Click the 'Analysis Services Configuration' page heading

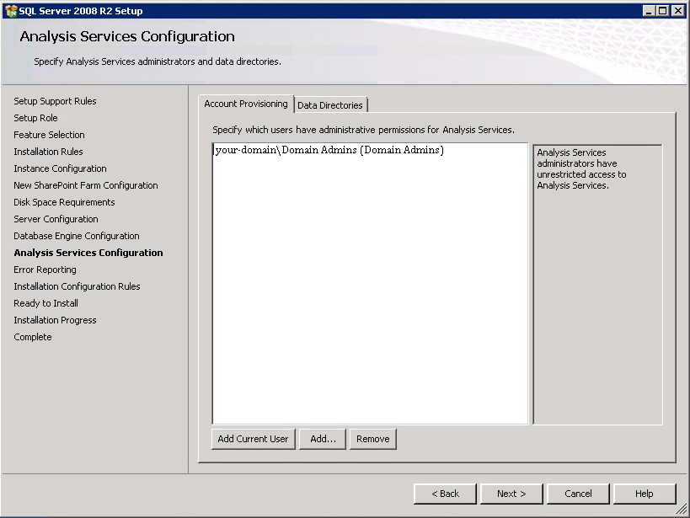pyautogui.click(x=127, y=36)
